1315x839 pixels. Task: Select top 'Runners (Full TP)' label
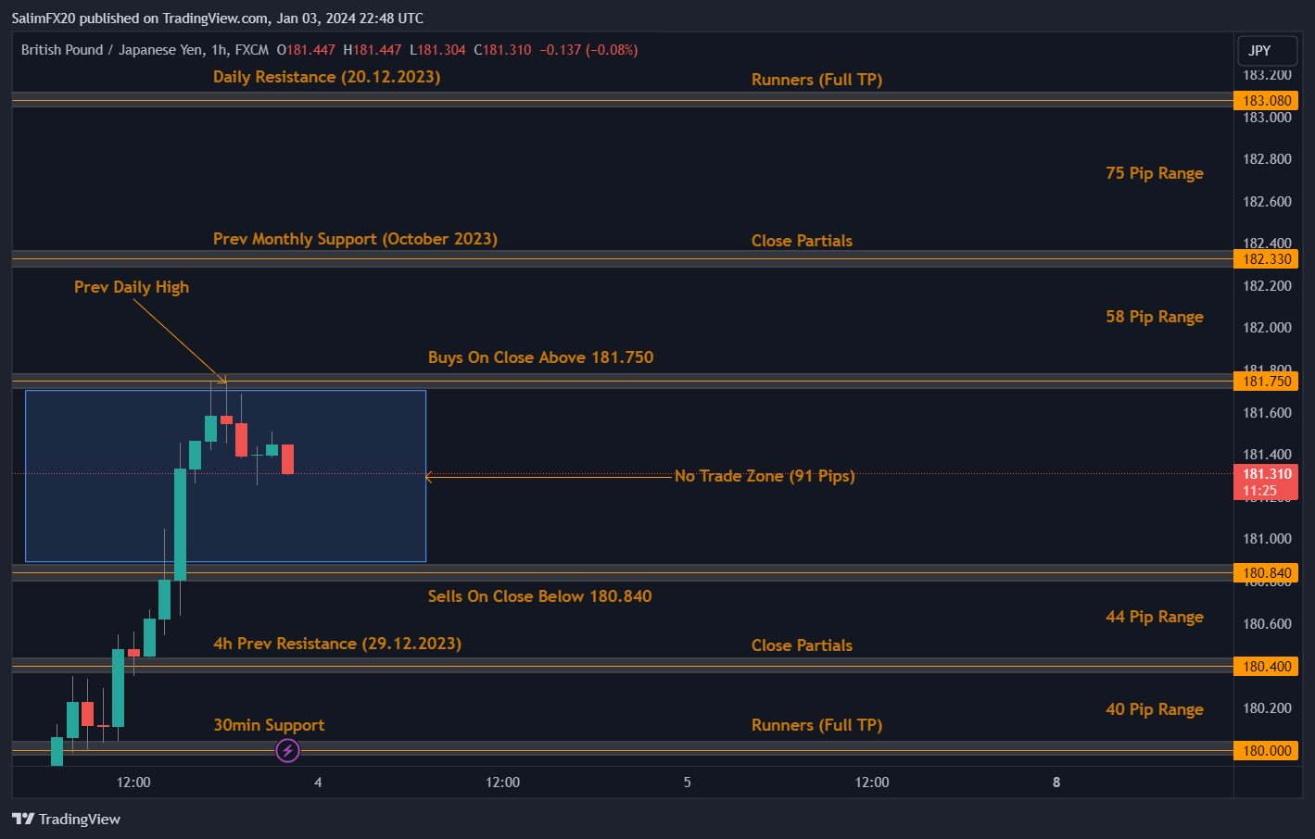coord(816,80)
